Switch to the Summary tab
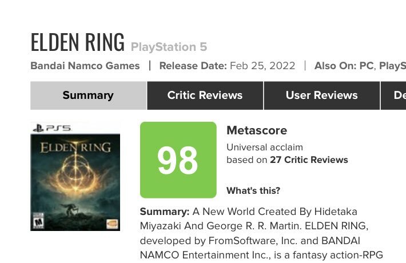This screenshot has width=406, height=263. 88,95
